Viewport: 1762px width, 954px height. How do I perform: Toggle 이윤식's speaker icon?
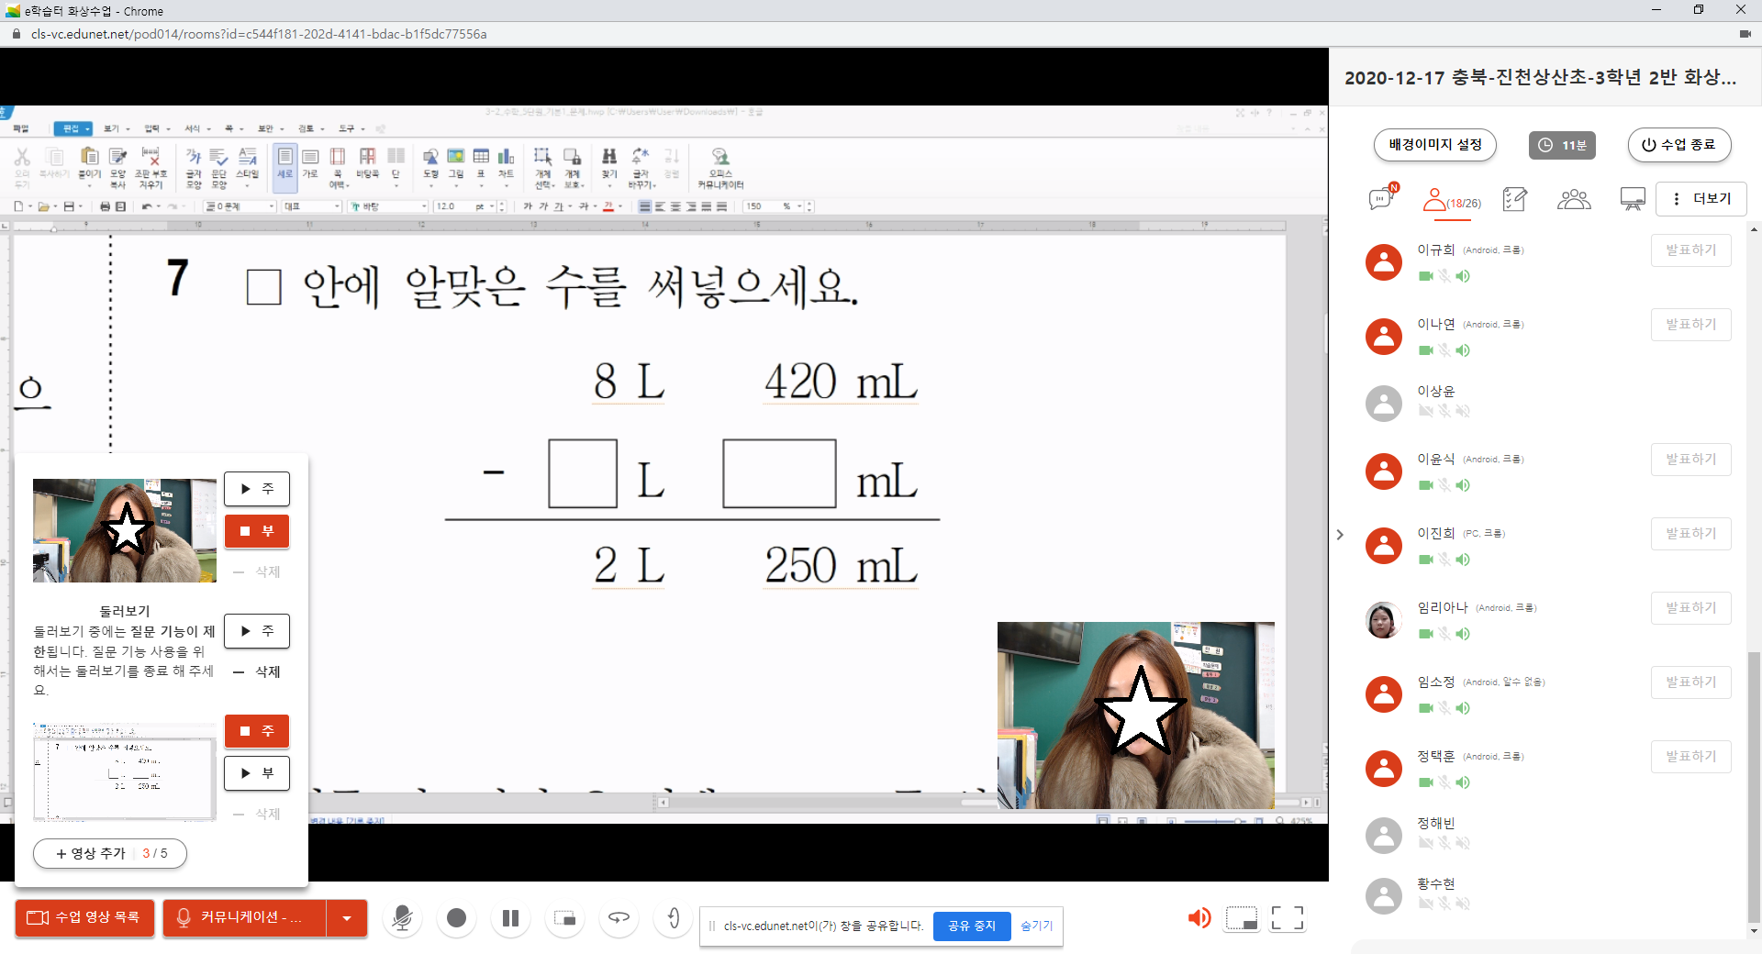pyautogui.click(x=1463, y=485)
